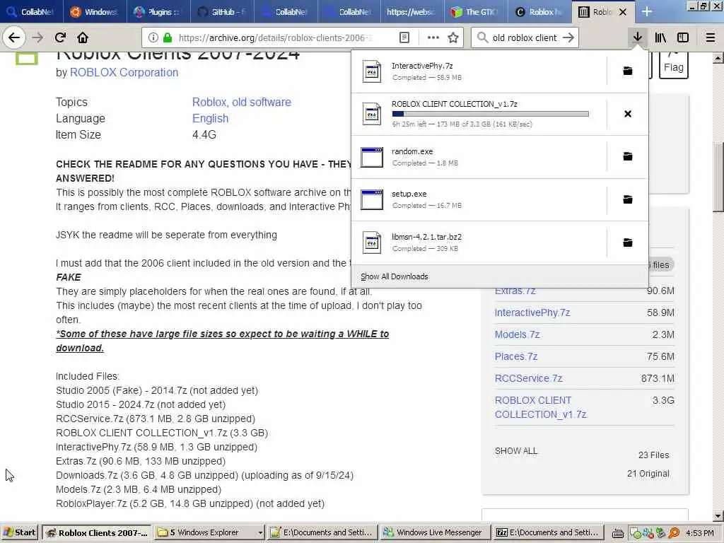Screen dimensions: 724x543
Task: Open folder containing InteractivePhy.7z
Action: (x=628, y=71)
